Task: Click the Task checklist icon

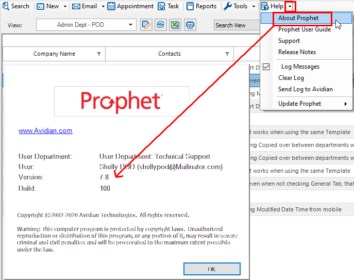Action: (x=161, y=6)
